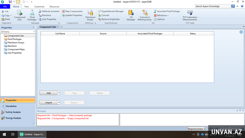Launch the Oil Manager
Viewport: 245px width, 138px height.
pyautogui.click(x=131, y=15)
